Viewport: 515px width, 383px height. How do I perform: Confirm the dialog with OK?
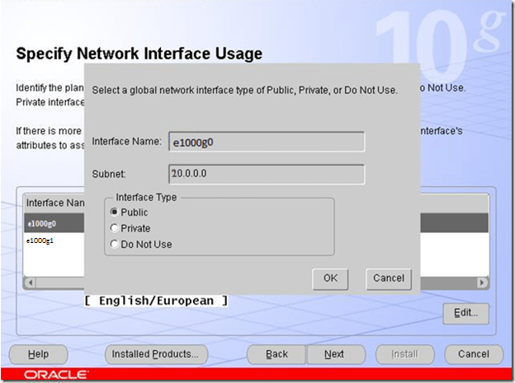(x=330, y=279)
